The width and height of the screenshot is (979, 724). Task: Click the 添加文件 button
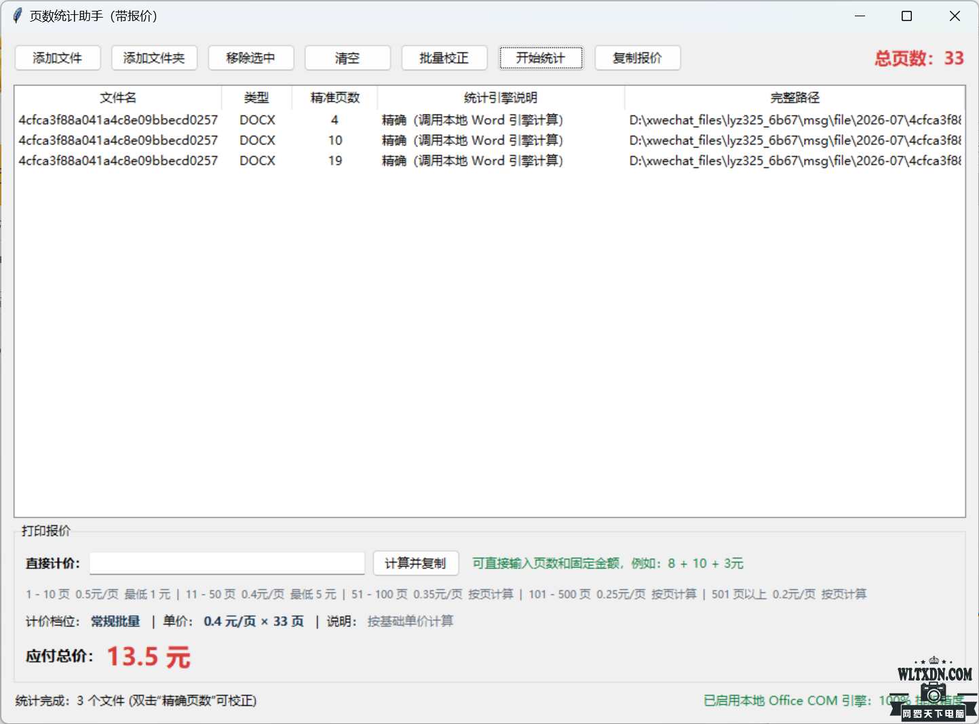click(58, 58)
